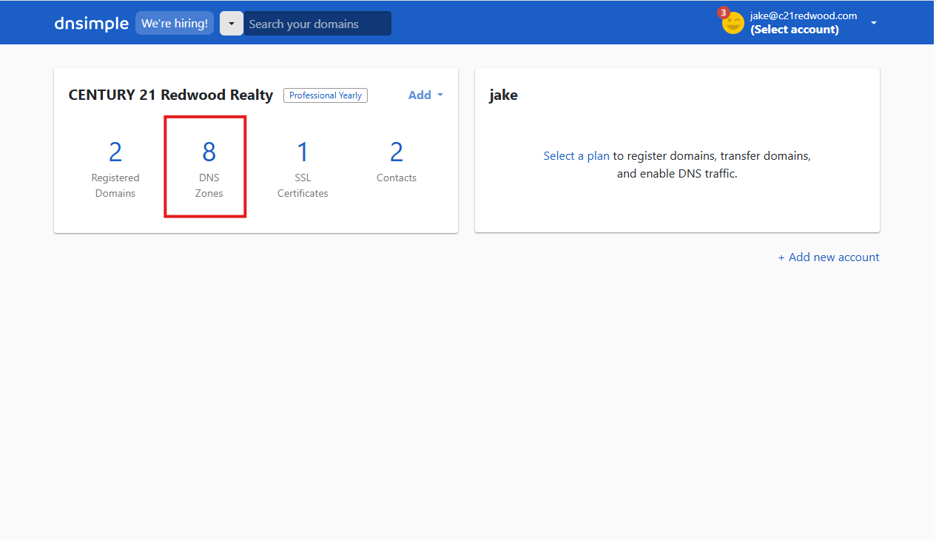
Task: Click + Add new account
Action: click(829, 257)
